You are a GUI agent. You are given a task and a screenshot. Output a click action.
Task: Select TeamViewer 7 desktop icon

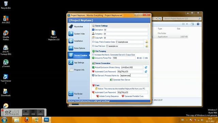[6, 79]
